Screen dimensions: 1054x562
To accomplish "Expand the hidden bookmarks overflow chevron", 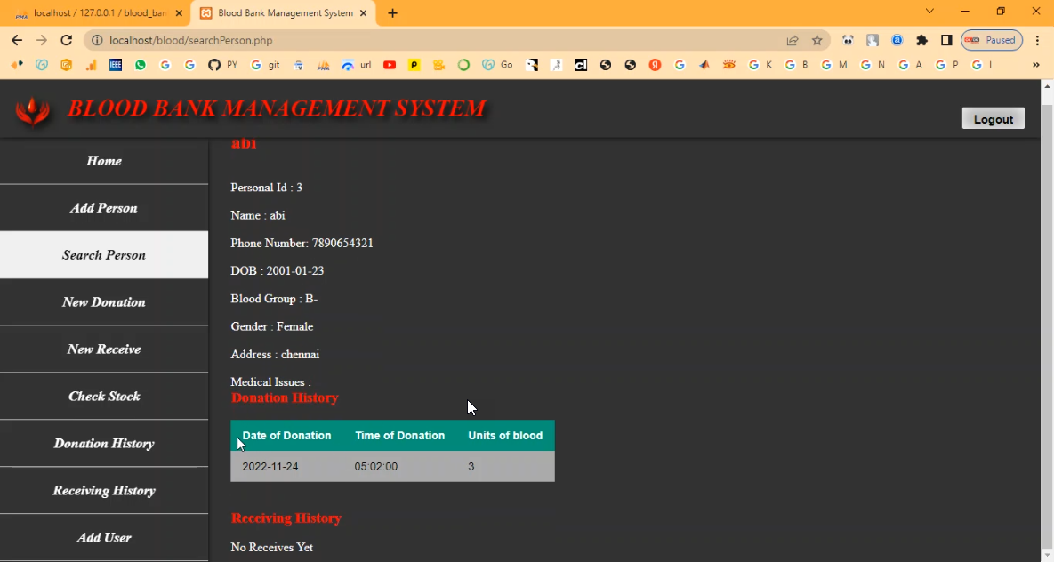I will (x=1035, y=65).
